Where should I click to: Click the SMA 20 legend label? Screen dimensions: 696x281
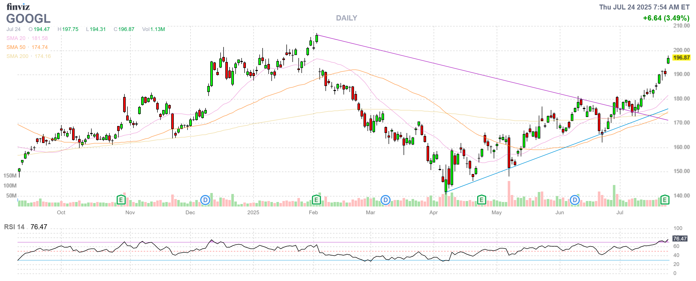coord(16,38)
